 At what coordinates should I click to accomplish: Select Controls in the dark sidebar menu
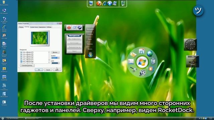coord(90,34)
